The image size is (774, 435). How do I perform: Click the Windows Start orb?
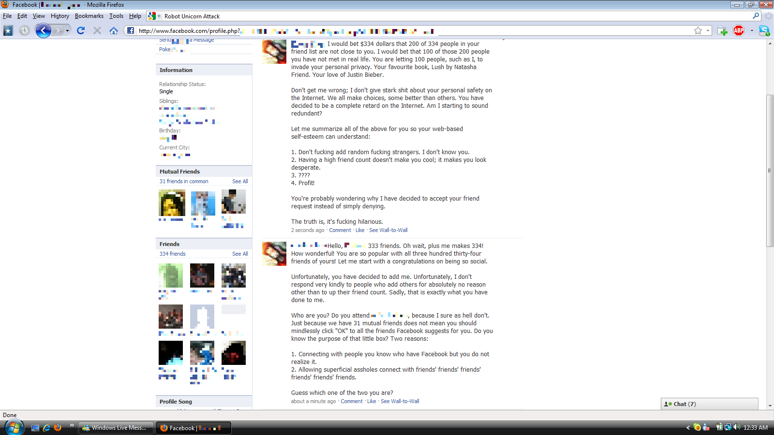14,427
